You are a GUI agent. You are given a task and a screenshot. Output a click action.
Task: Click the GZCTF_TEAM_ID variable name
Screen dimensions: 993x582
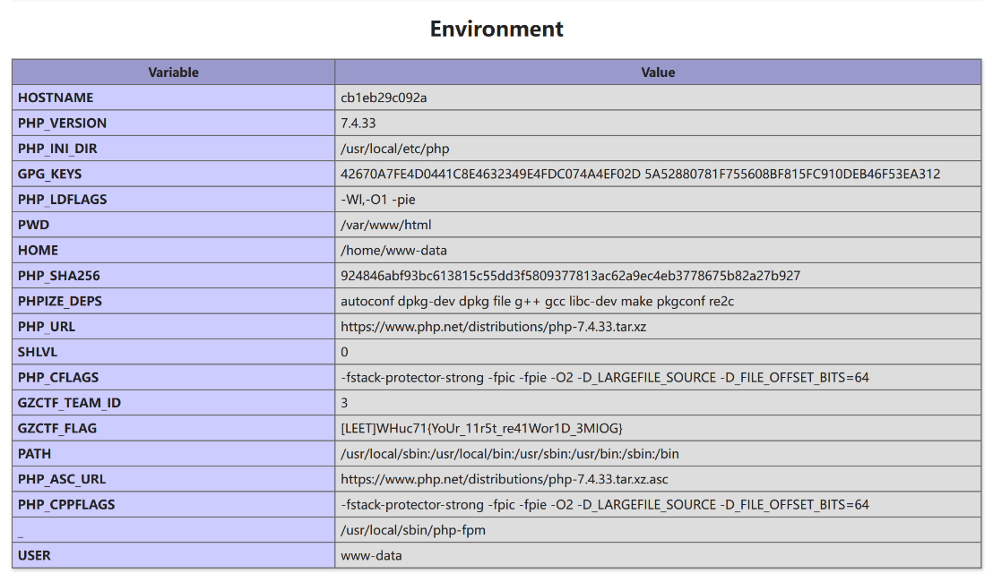[x=69, y=403]
